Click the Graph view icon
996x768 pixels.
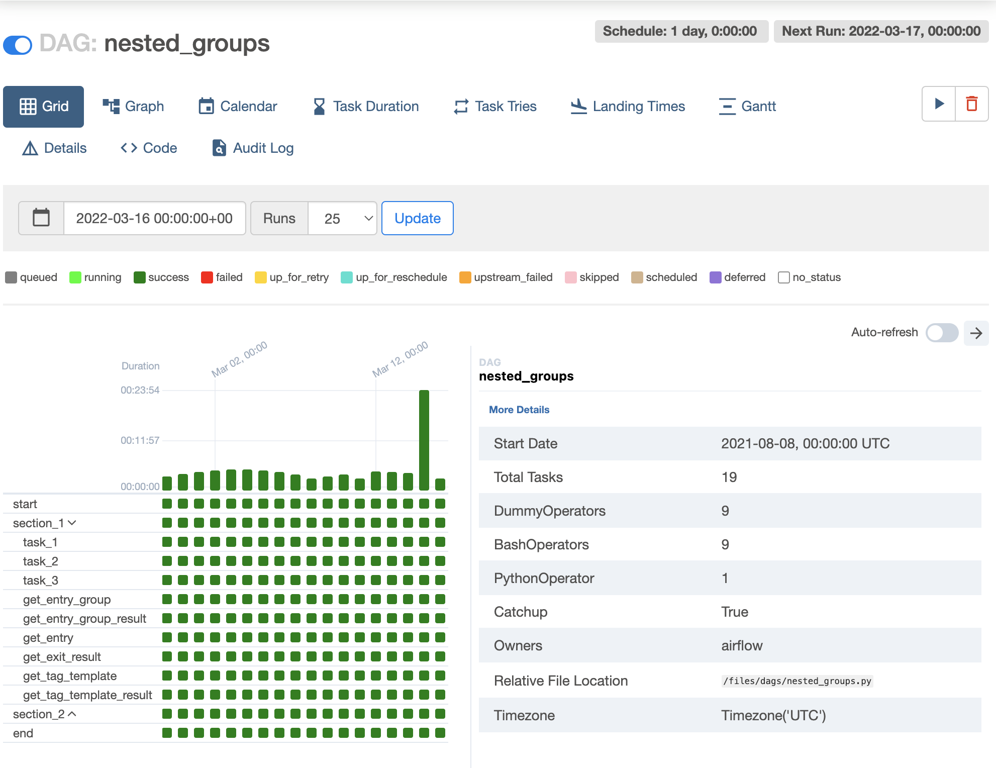(x=111, y=106)
